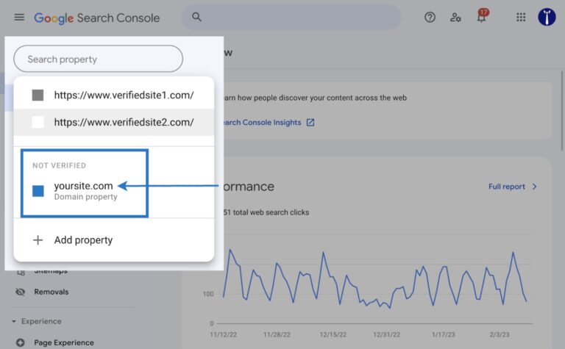The width and height of the screenshot is (565, 349).
Task: Click the help question mark icon
Action: 430,17
